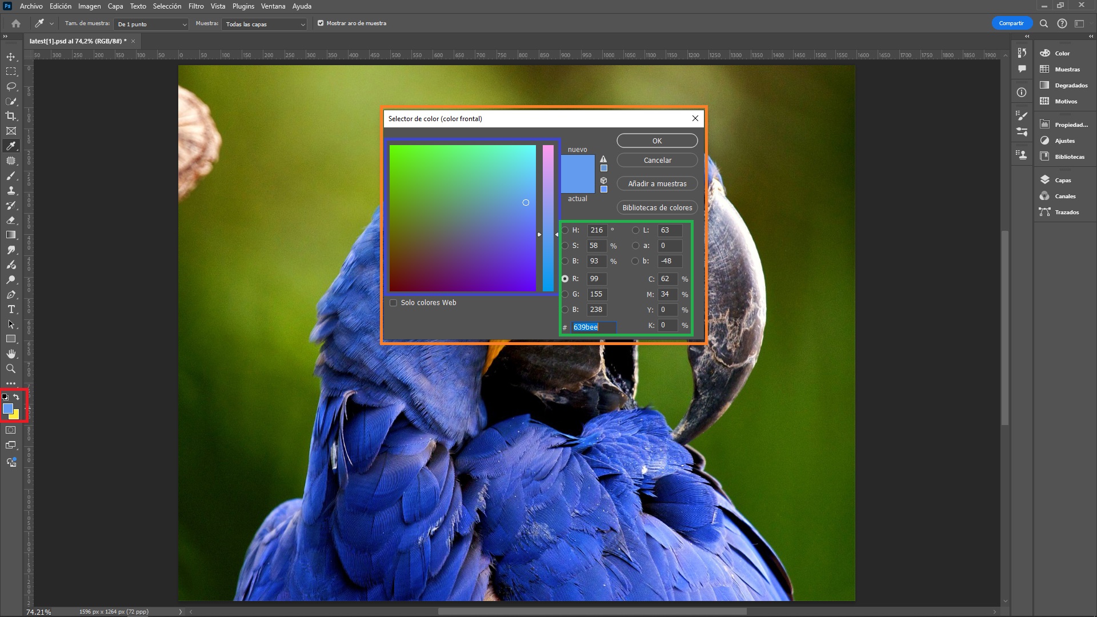The height and width of the screenshot is (617, 1097).
Task: Select the Lab a channel radio button
Action: (x=635, y=246)
